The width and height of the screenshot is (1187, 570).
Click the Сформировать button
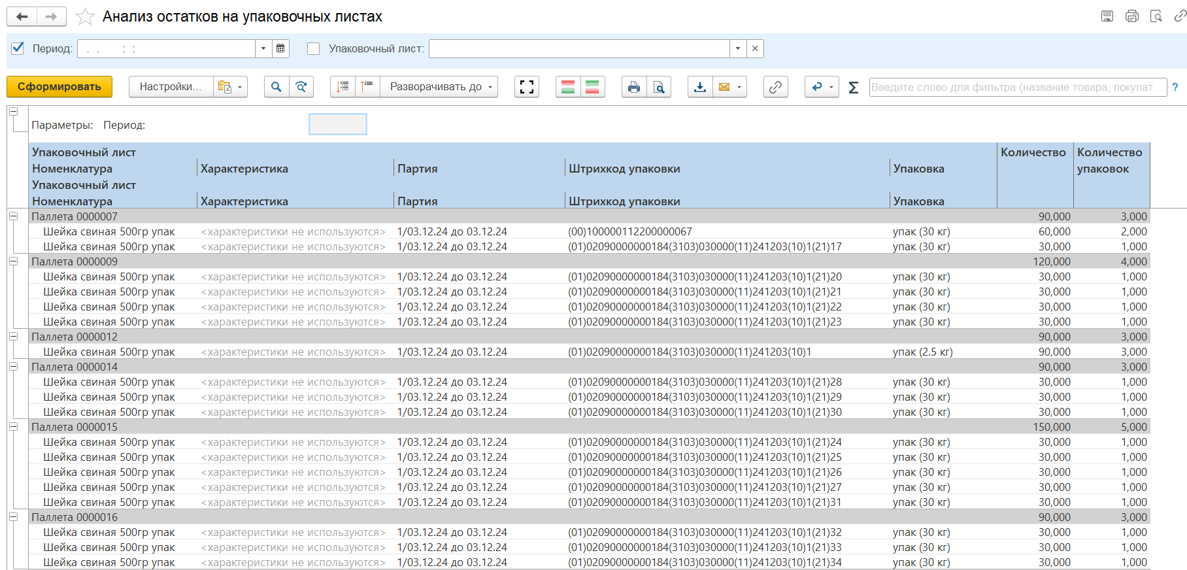point(59,87)
